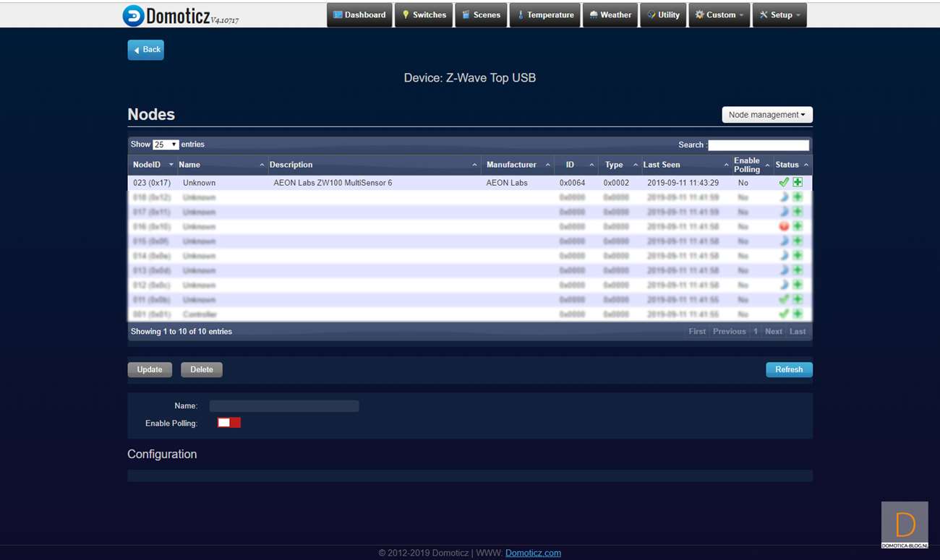Click sleeping moon icon in second row
The width and height of the screenshot is (940, 560).
coord(784,197)
